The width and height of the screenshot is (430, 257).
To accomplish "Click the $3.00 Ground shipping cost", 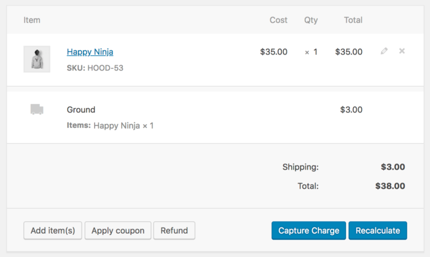I will tap(351, 109).
